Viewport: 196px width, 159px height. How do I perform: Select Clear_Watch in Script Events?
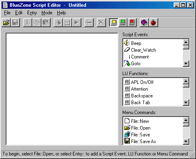pyautogui.click(x=143, y=50)
